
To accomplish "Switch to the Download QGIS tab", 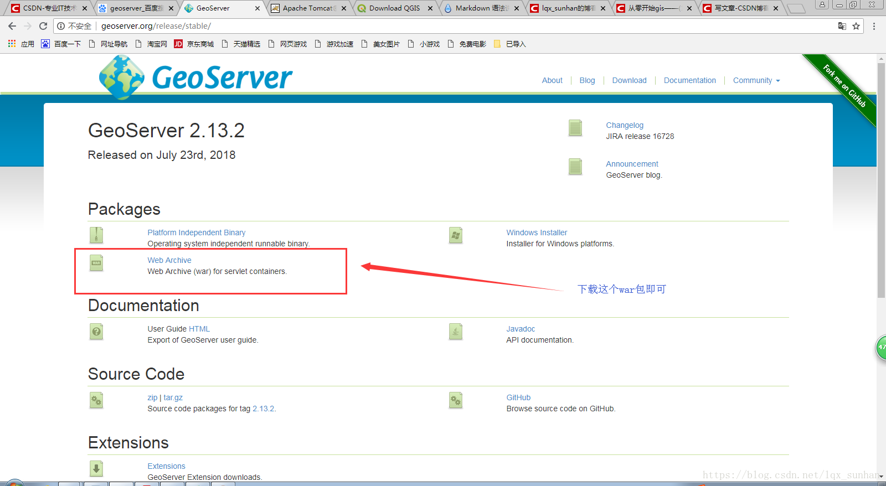I will click(x=395, y=8).
